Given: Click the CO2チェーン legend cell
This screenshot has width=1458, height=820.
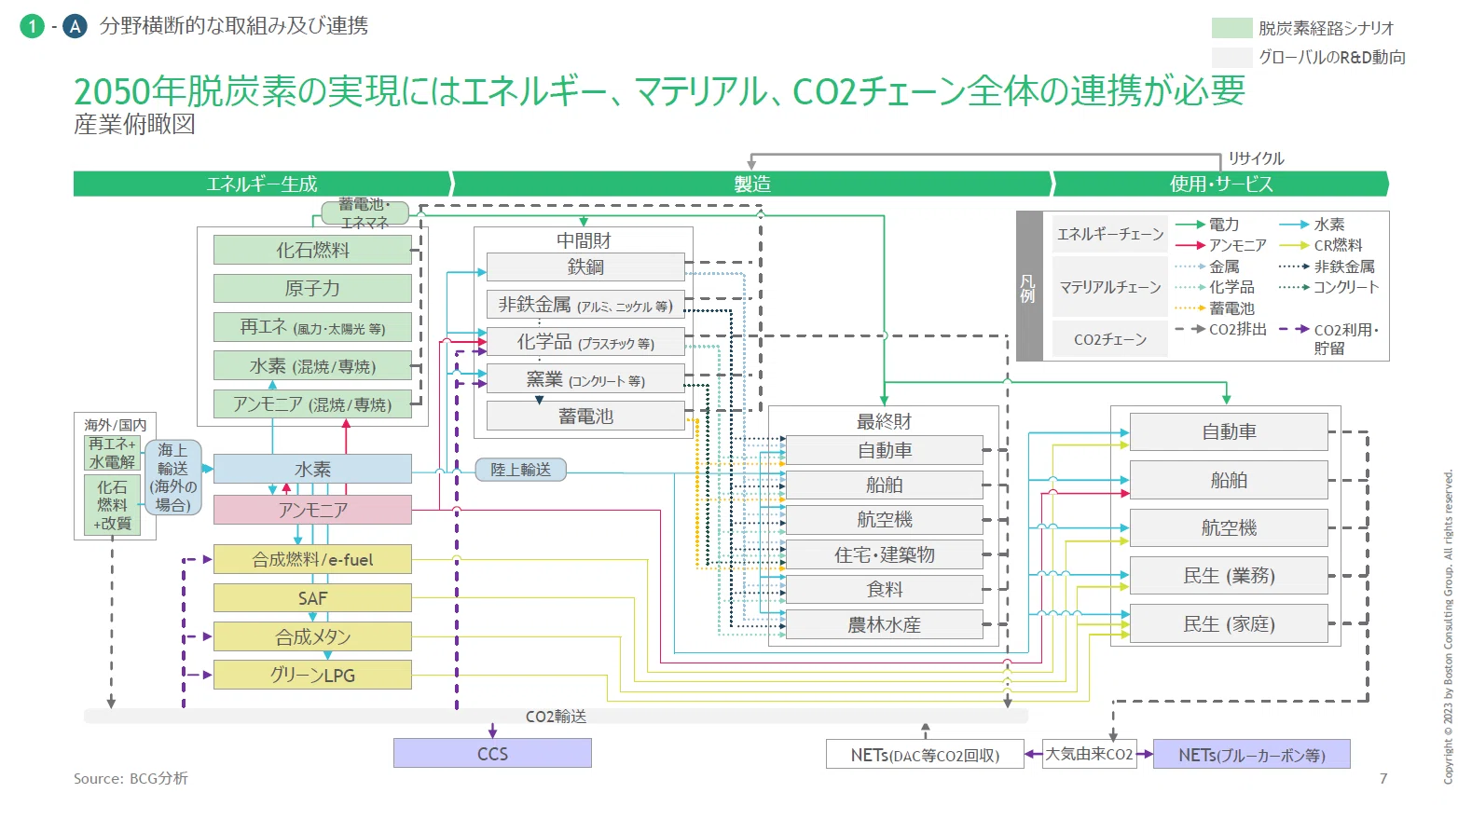Looking at the screenshot, I should coord(1110,339).
